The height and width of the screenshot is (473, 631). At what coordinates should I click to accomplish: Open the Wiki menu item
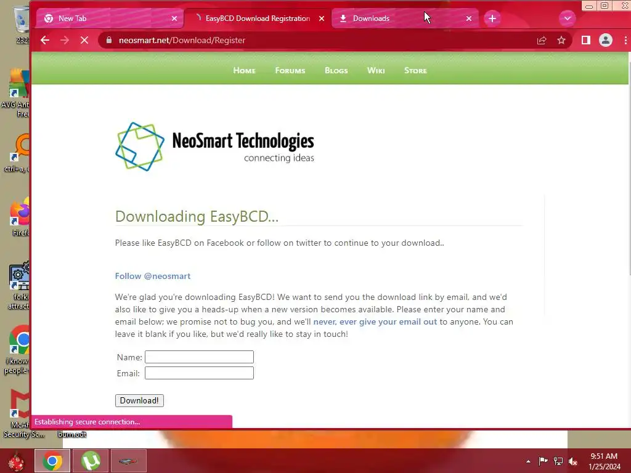[x=376, y=70]
